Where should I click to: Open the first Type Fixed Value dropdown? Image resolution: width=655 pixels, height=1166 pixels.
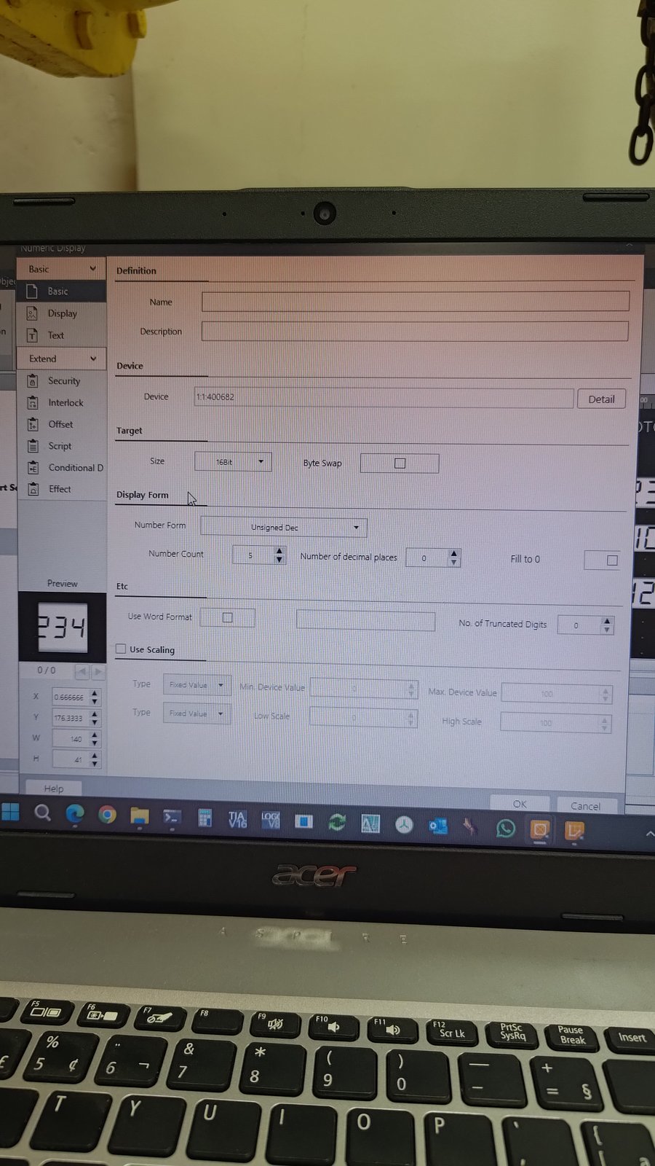click(196, 685)
